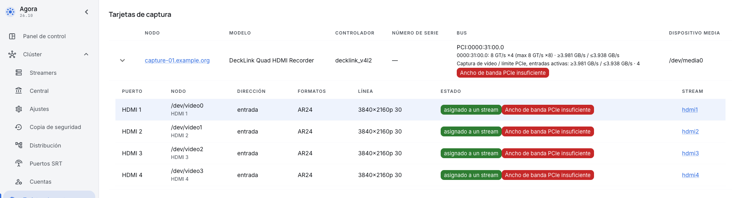The width and height of the screenshot is (742, 198).
Task: Open Streamers via its server icon
Action: pyautogui.click(x=19, y=73)
